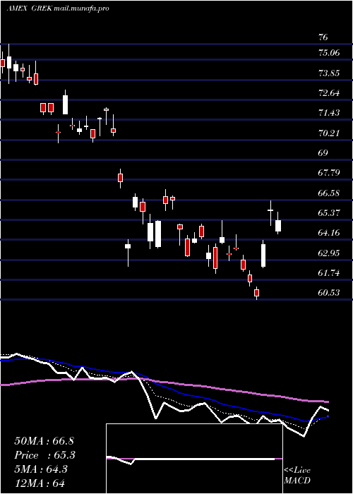Click the 73.85 price axis label
This screenshot has height=494, width=353.
pos(329,73)
